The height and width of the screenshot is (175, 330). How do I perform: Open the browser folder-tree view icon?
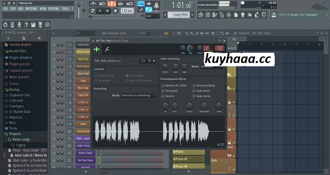(222, 15)
